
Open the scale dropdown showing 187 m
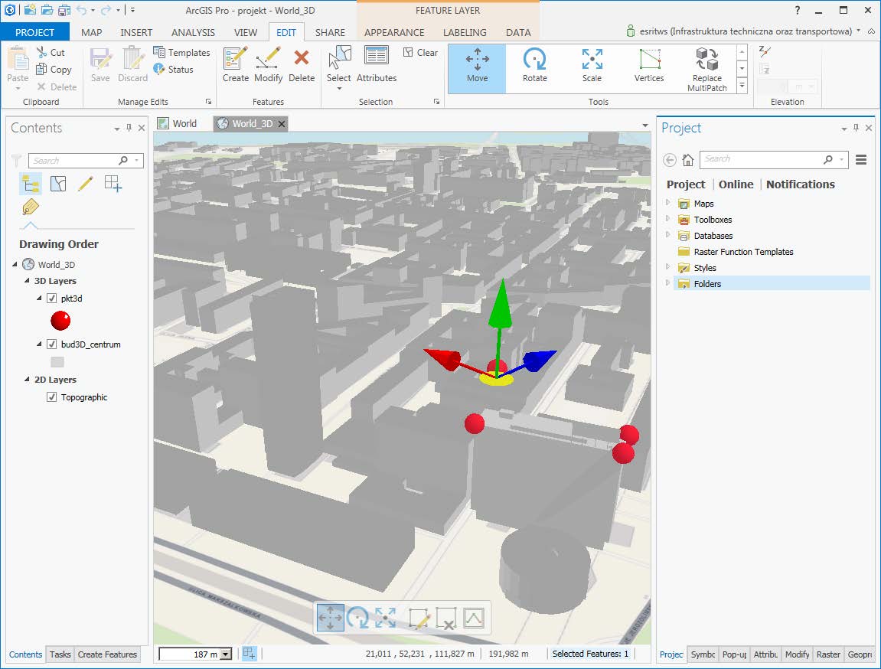(225, 654)
